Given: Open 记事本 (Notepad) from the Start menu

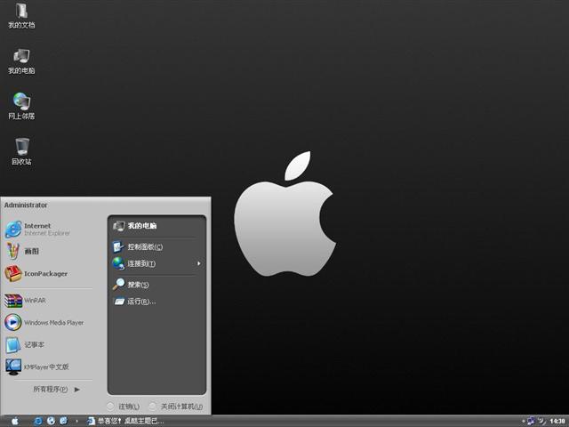Looking at the screenshot, I should tap(34, 344).
